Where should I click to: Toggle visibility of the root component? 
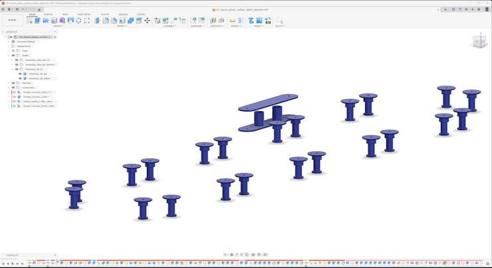coord(11,37)
